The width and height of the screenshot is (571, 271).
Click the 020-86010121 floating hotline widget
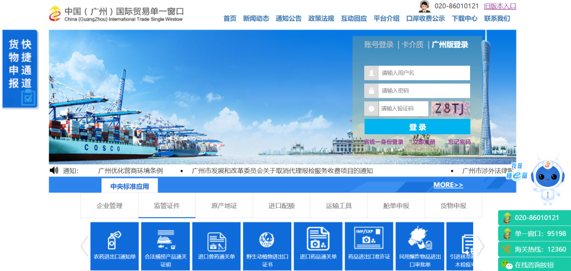tap(534, 218)
